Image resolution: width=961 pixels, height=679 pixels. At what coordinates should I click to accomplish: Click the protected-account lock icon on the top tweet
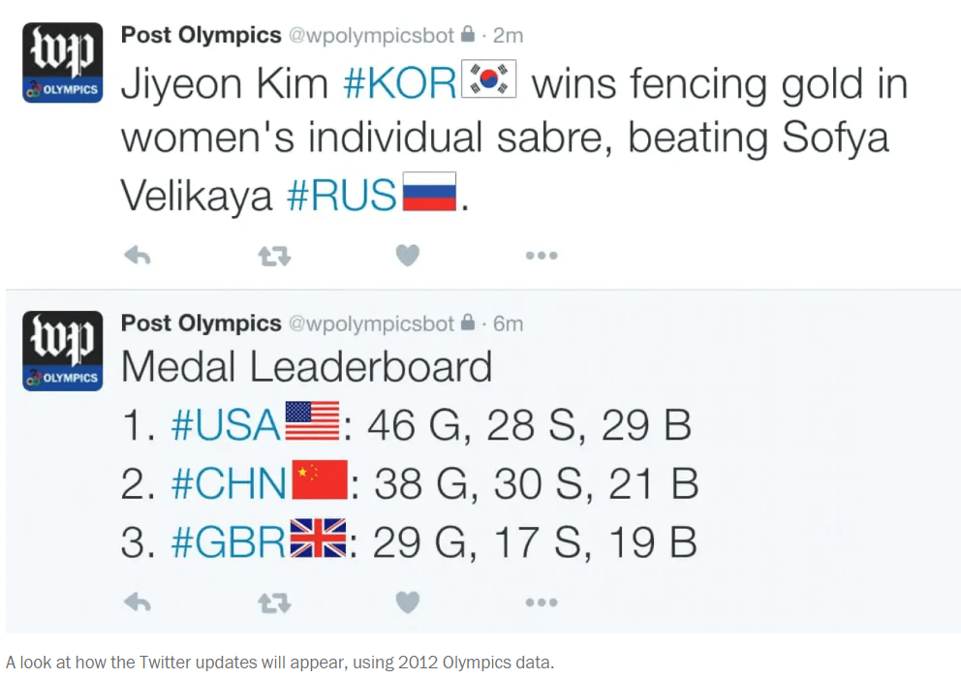tap(470, 35)
